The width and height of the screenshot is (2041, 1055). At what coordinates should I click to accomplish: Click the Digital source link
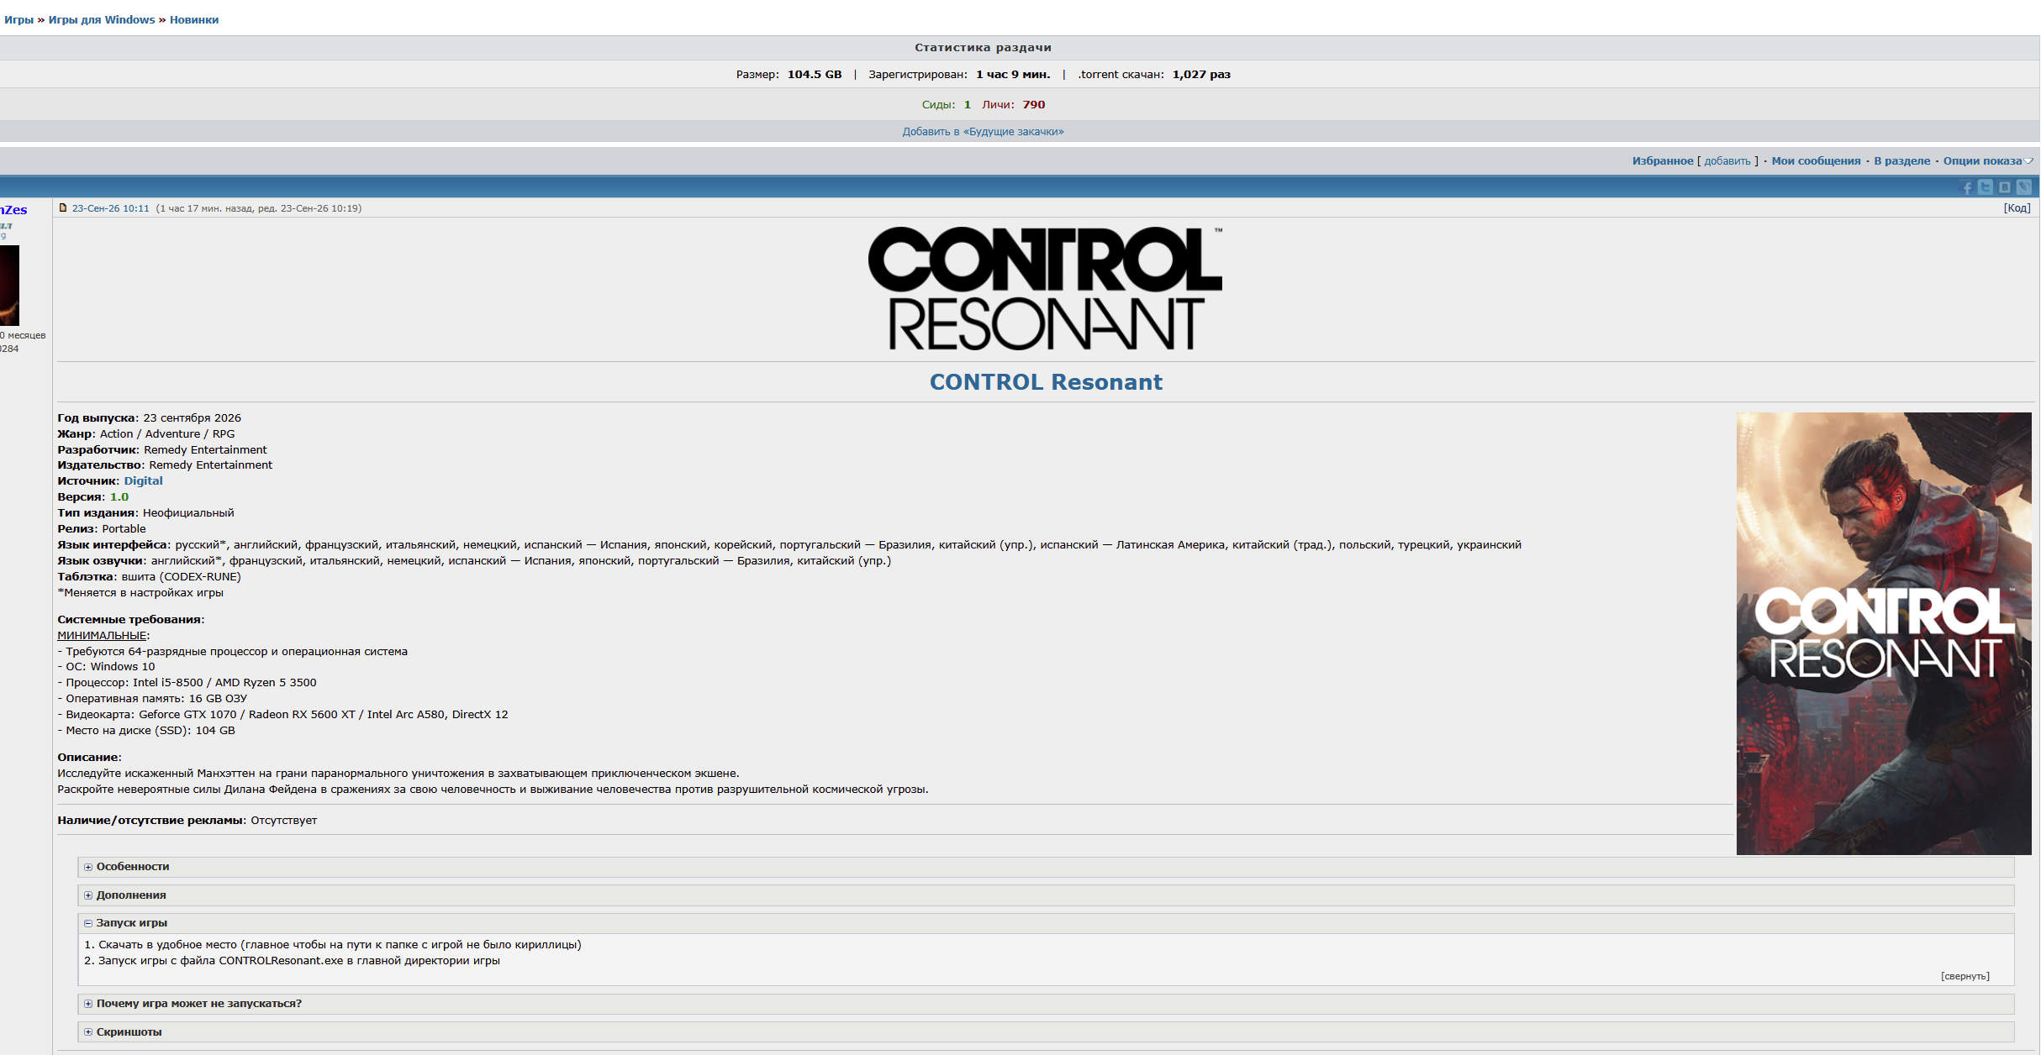coord(144,481)
